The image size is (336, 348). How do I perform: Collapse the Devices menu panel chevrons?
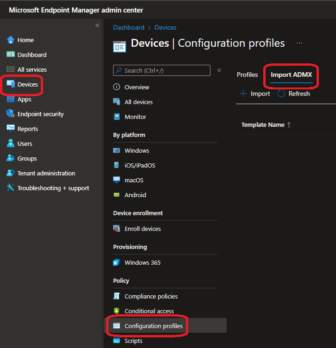pyautogui.click(x=219, y=70)
